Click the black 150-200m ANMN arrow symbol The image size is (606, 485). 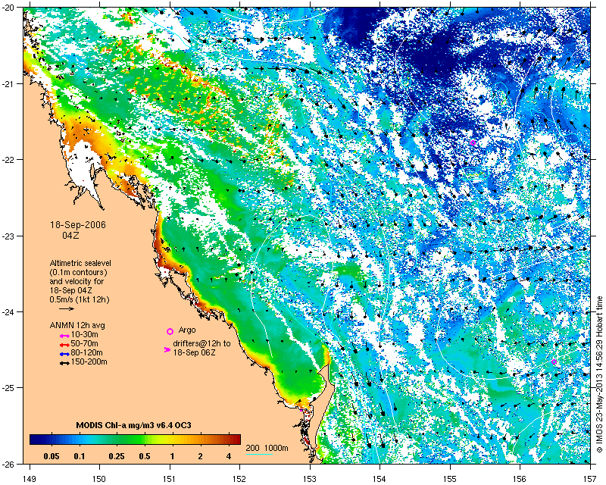[64, 363]
